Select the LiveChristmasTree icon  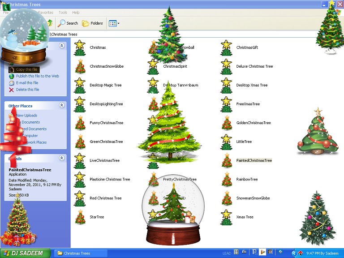click(80, 161)
